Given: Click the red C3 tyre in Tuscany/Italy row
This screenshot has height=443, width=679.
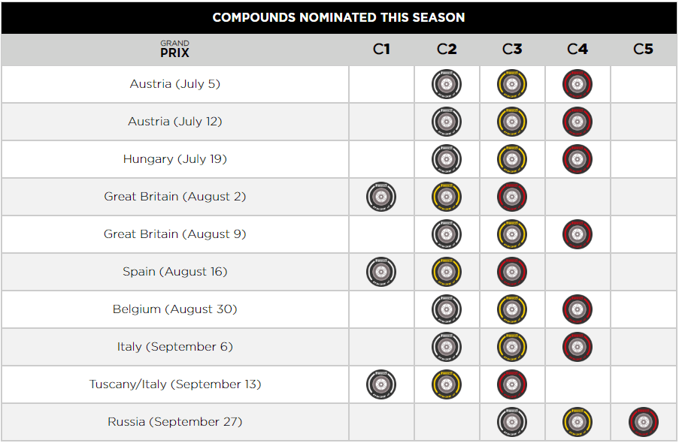Looking at the screenshot, I should click(512, 384).
